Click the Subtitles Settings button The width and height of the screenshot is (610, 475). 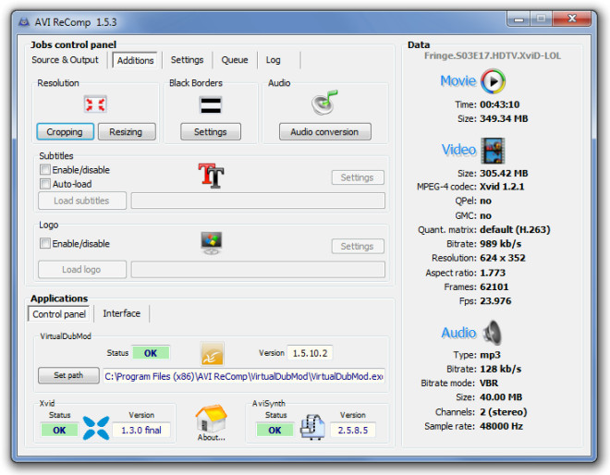[x=358, y=177]
